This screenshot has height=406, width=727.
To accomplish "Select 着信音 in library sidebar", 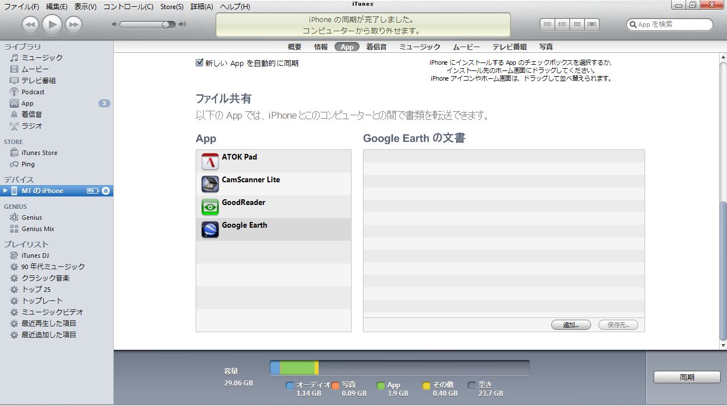I will coord(32,114).
